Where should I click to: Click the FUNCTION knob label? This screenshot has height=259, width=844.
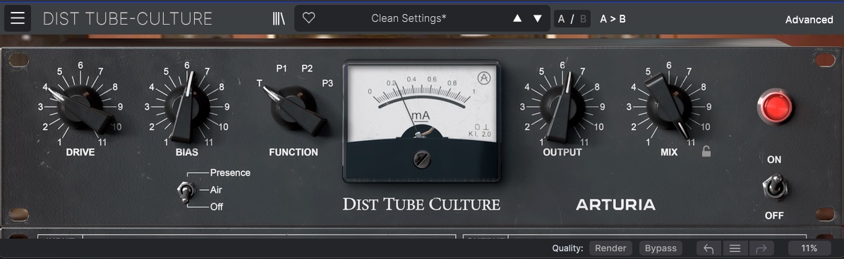point(294,152)
